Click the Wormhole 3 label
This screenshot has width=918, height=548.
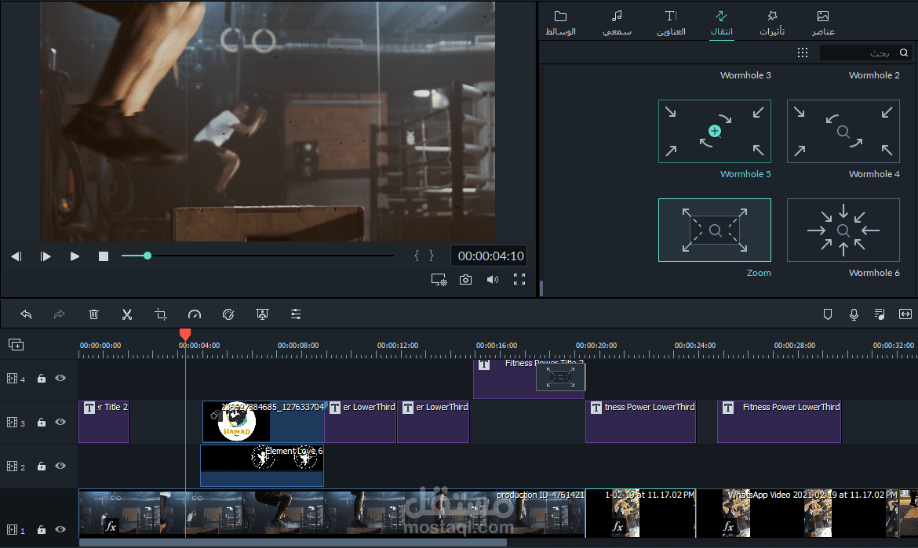(745, 75)
